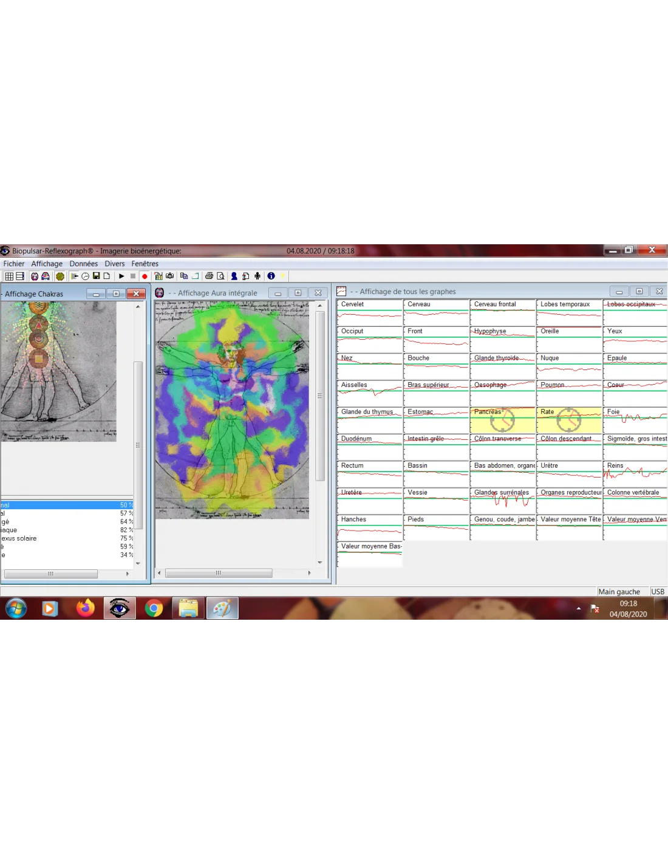
Task: Select the Cervelet graph cell
Action: coord(369,312)
